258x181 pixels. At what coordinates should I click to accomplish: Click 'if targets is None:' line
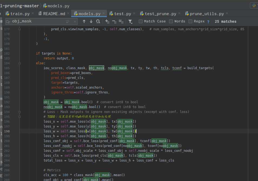click(x=54, y=53)
